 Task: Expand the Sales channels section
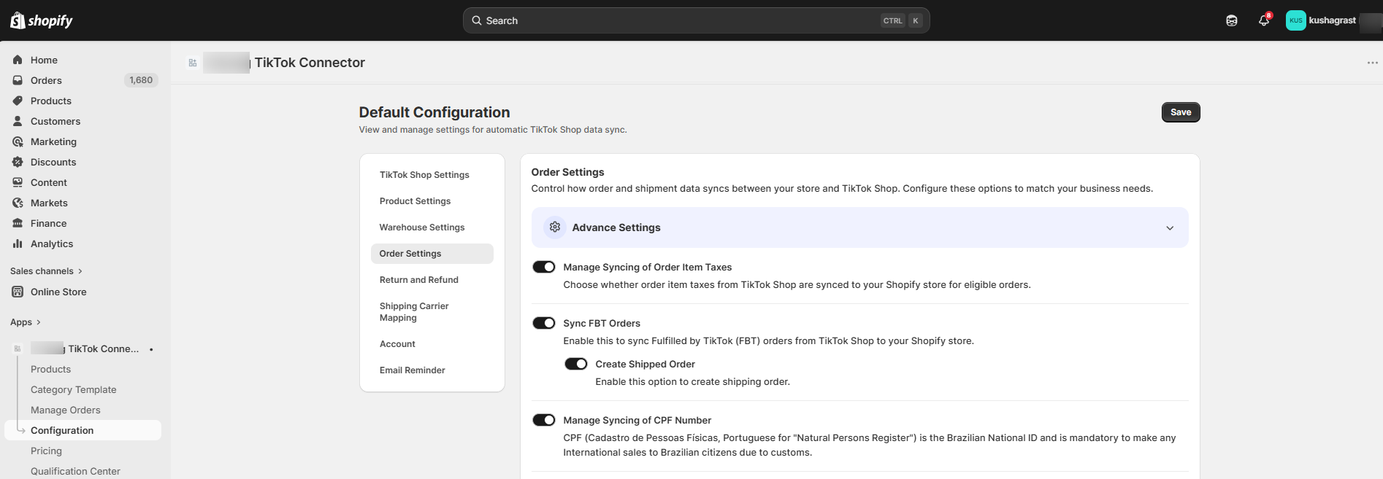click(x=46, y=271)
